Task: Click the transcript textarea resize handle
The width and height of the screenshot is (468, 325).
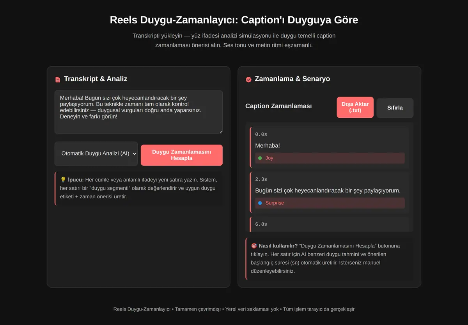Action: pyautogui.click(x=220, y=132)
